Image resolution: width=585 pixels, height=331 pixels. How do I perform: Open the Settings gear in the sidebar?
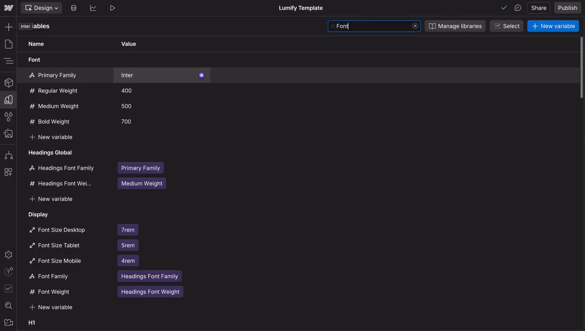9,254
